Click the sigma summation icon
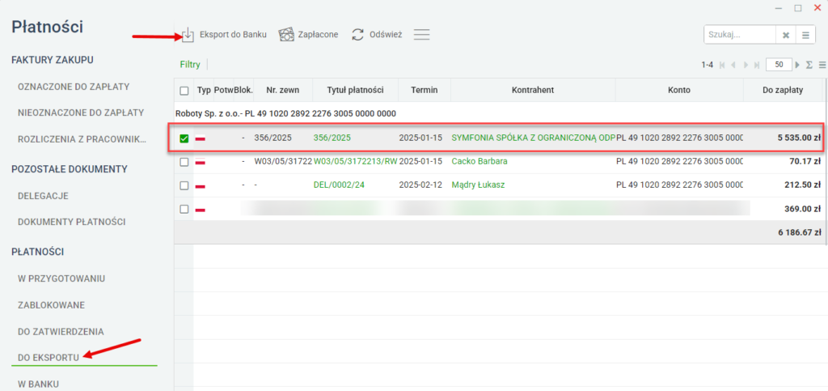 809,65
